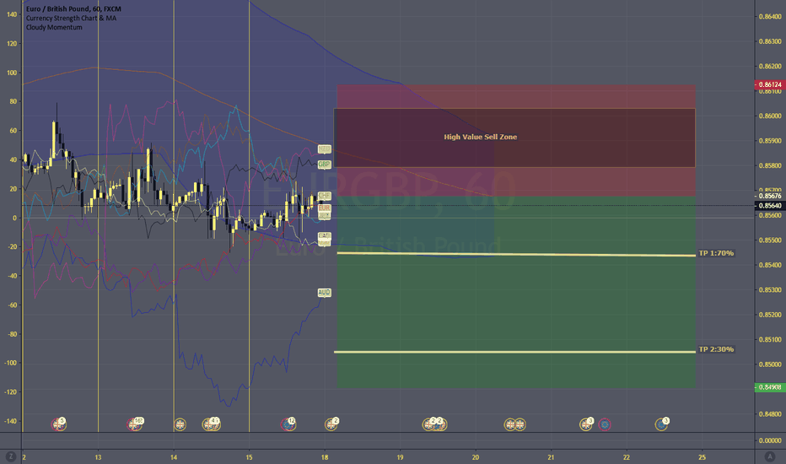The width and height of the screenshot is (786, 464).
Task: Click the CHF currency label tag
Action: [x=324, y=196]
